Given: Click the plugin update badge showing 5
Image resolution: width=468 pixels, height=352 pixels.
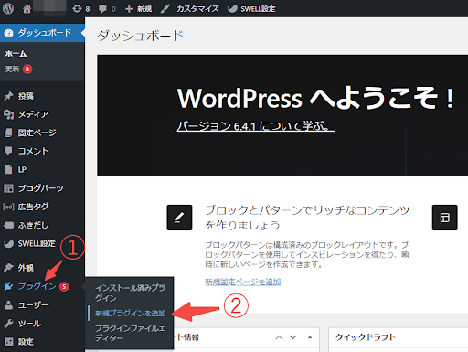Looking at the screenshot, I should tap(64, 286).
